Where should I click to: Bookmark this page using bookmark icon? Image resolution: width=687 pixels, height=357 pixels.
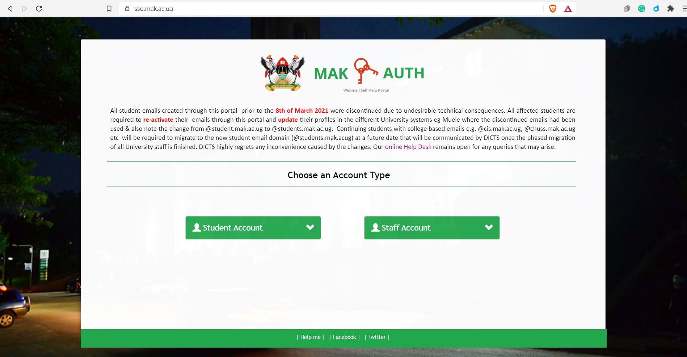click(x=109, y=9)
